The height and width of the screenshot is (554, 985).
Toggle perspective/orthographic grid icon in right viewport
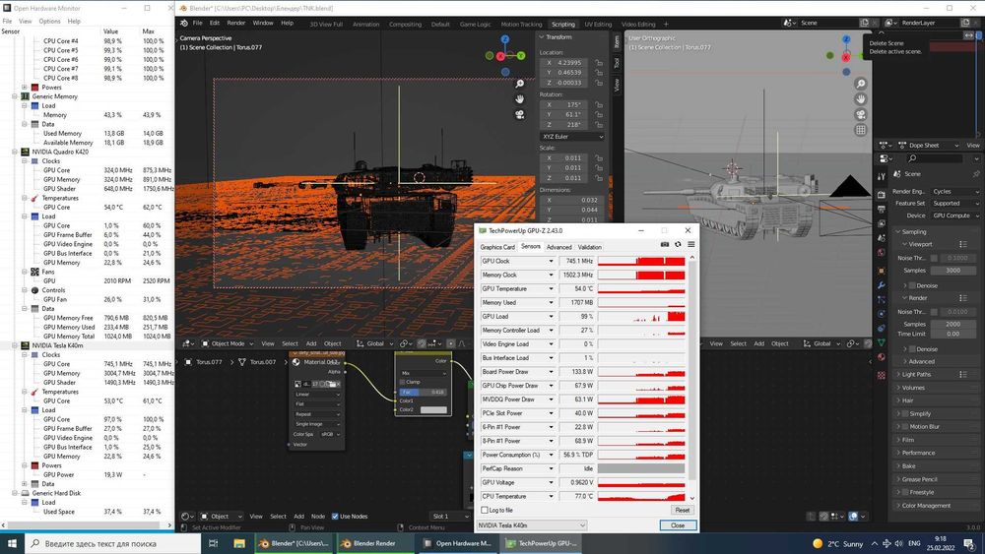pos(861,130)
